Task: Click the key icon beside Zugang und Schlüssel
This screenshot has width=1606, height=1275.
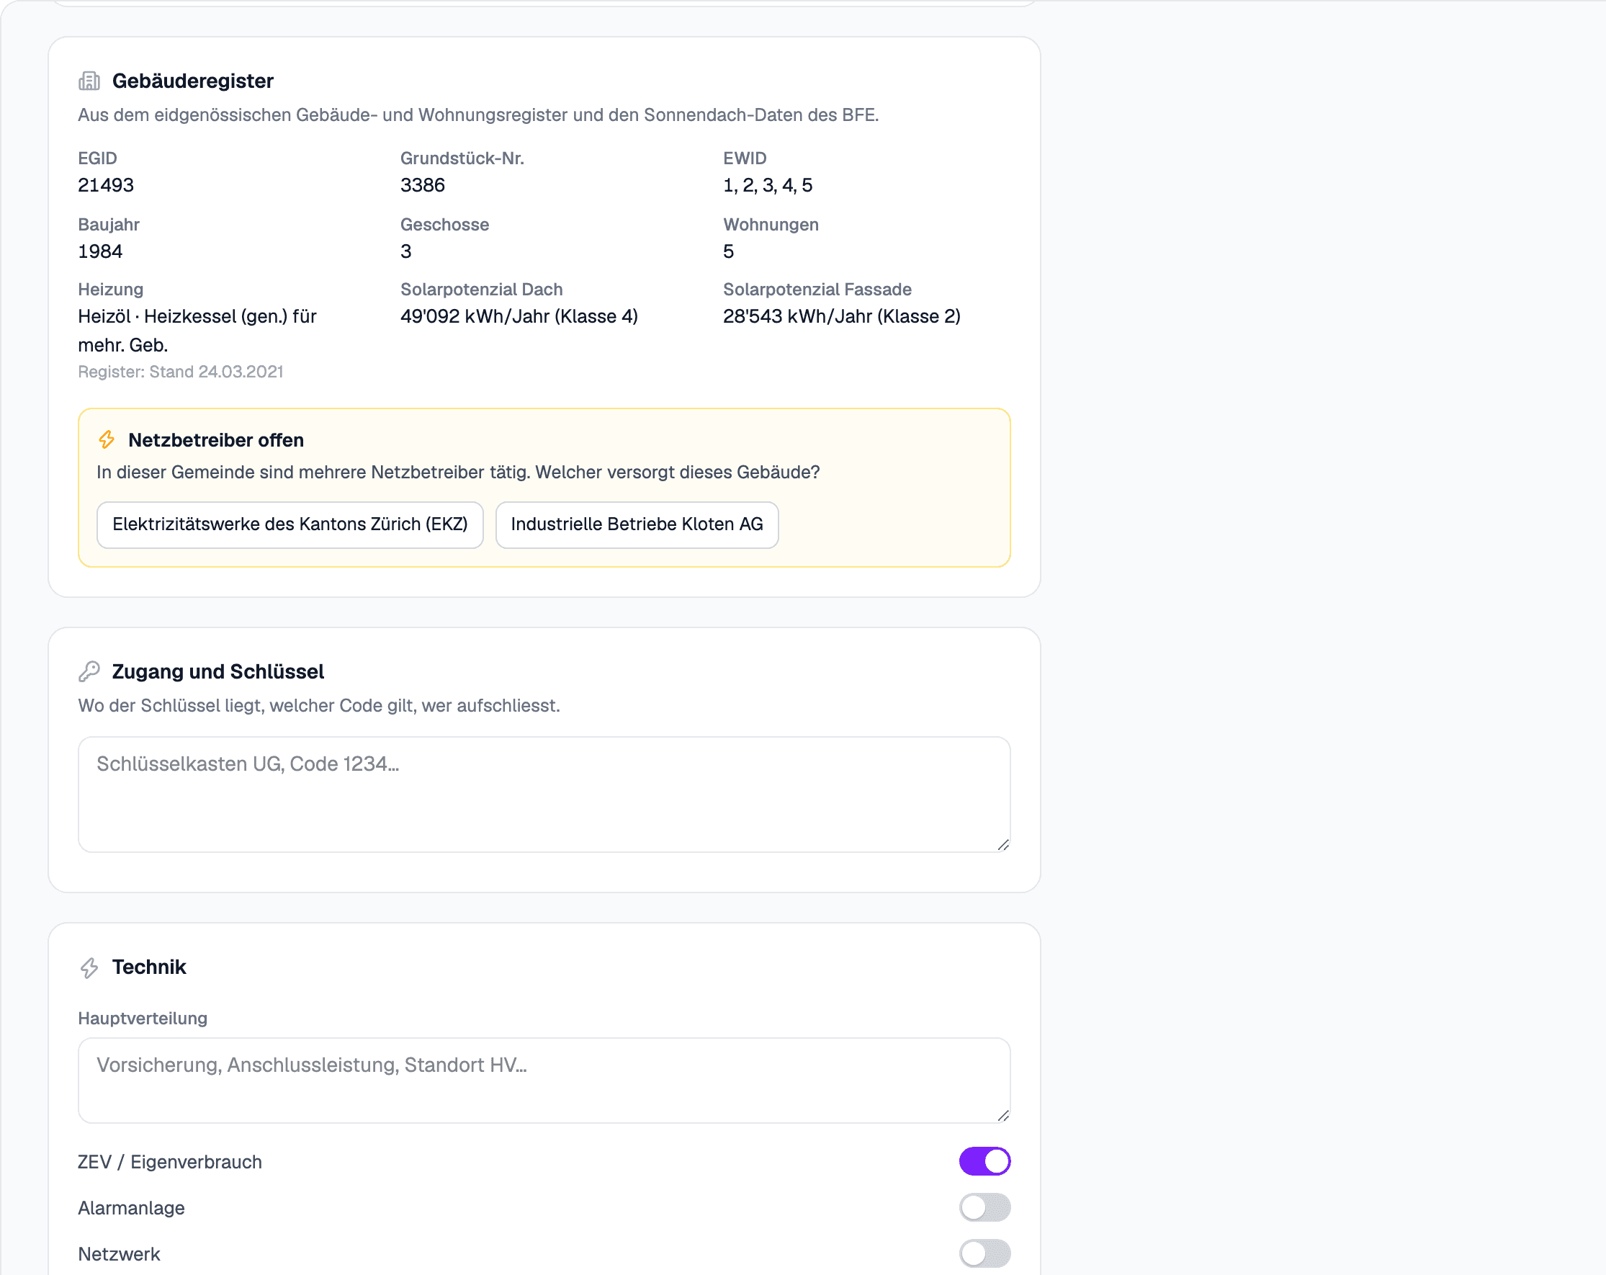Action: (89, 671)
